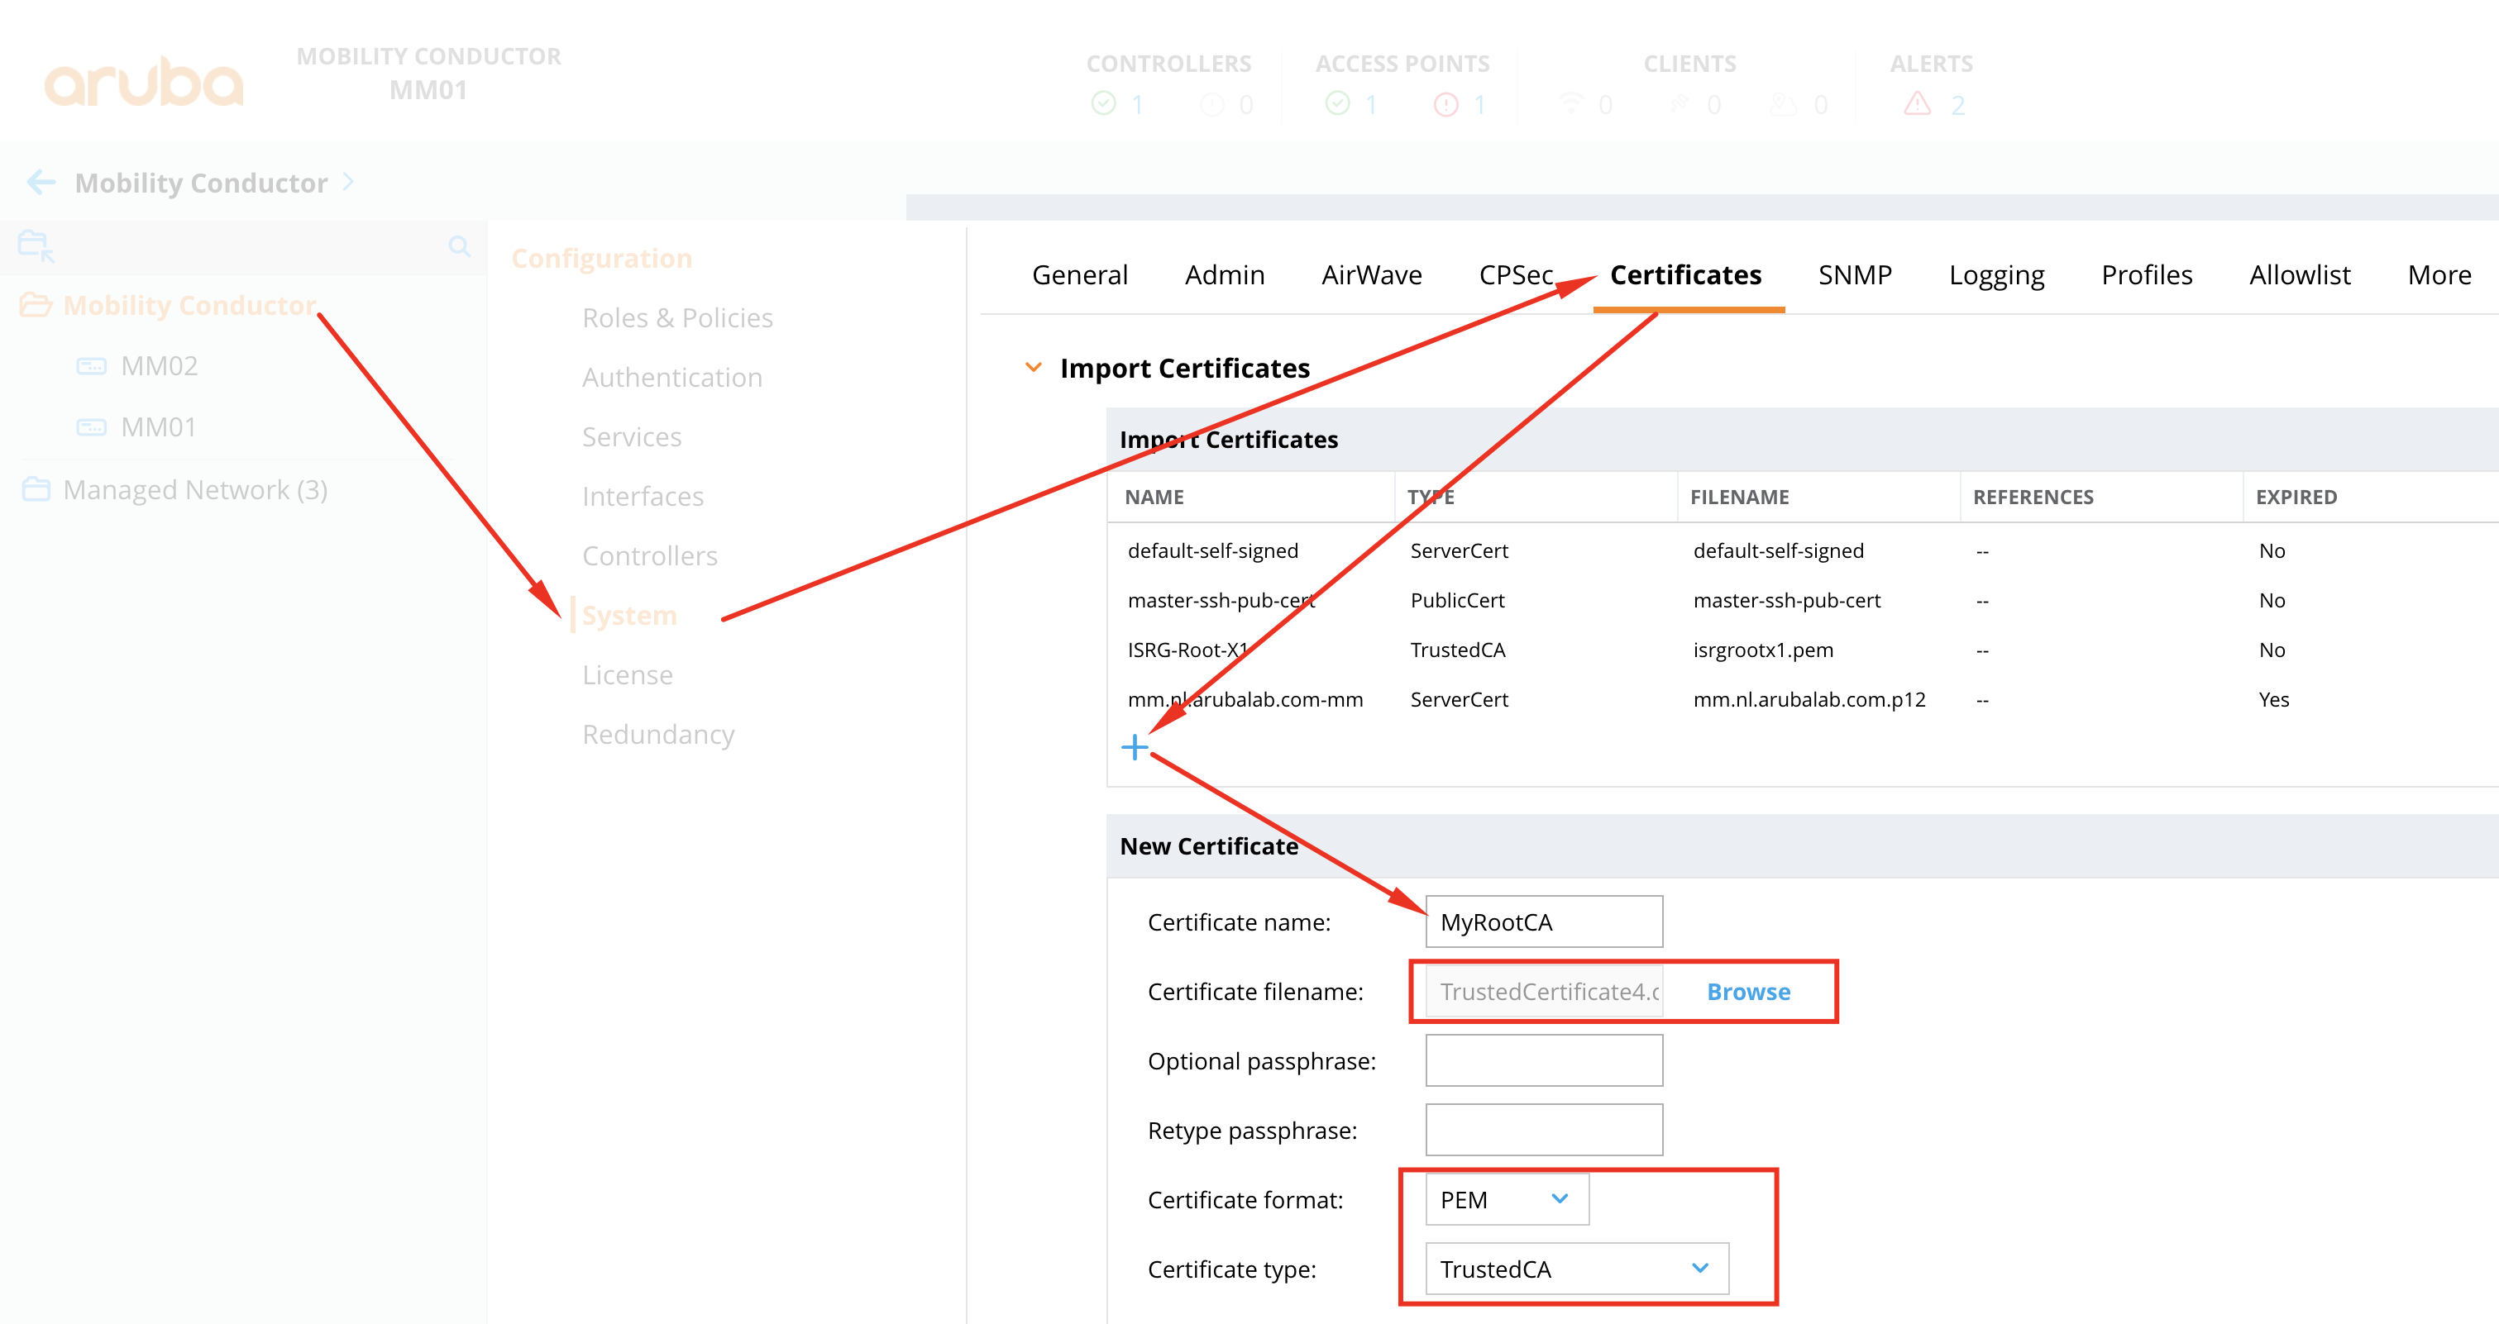This screenshot has width=2499, height=1324.
Task: Click the green controllers up check icon
Action: [1103, 103]
